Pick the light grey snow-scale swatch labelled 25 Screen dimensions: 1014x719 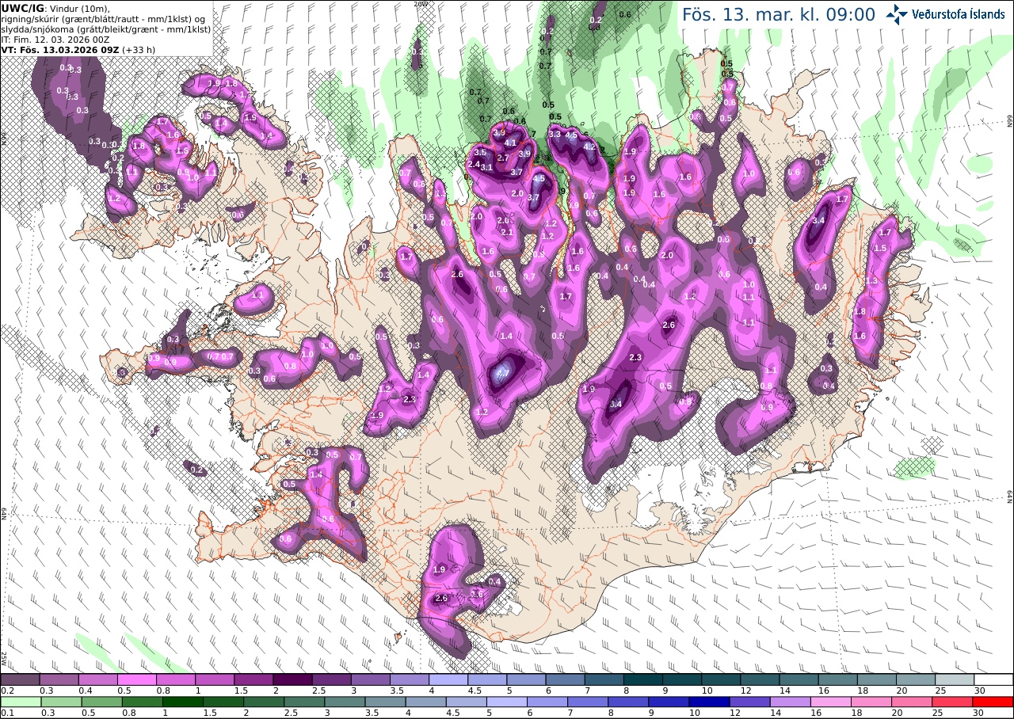[955, 679]
